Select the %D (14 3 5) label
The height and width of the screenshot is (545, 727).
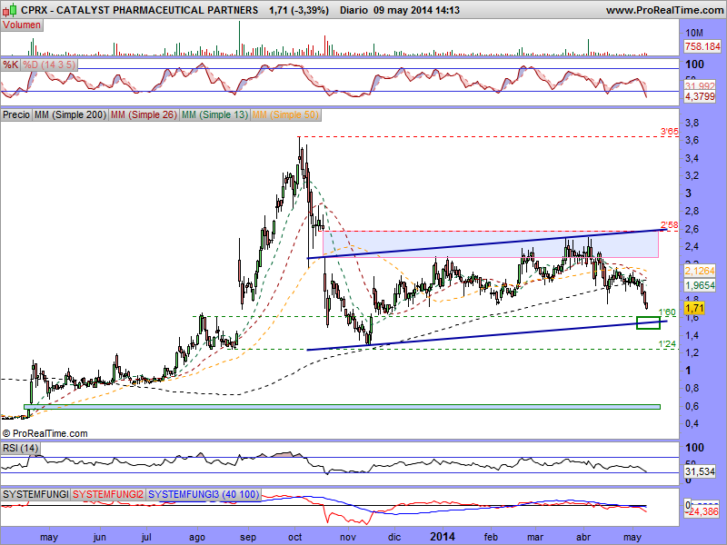[49, 64]
